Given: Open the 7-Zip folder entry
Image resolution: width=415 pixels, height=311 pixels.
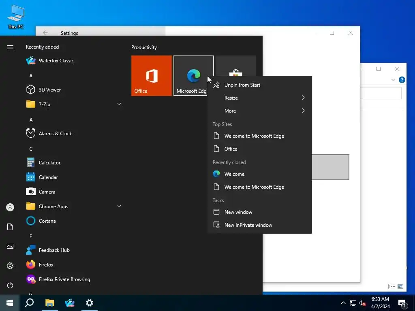Looking at the screenshot, I should (74, 104).
